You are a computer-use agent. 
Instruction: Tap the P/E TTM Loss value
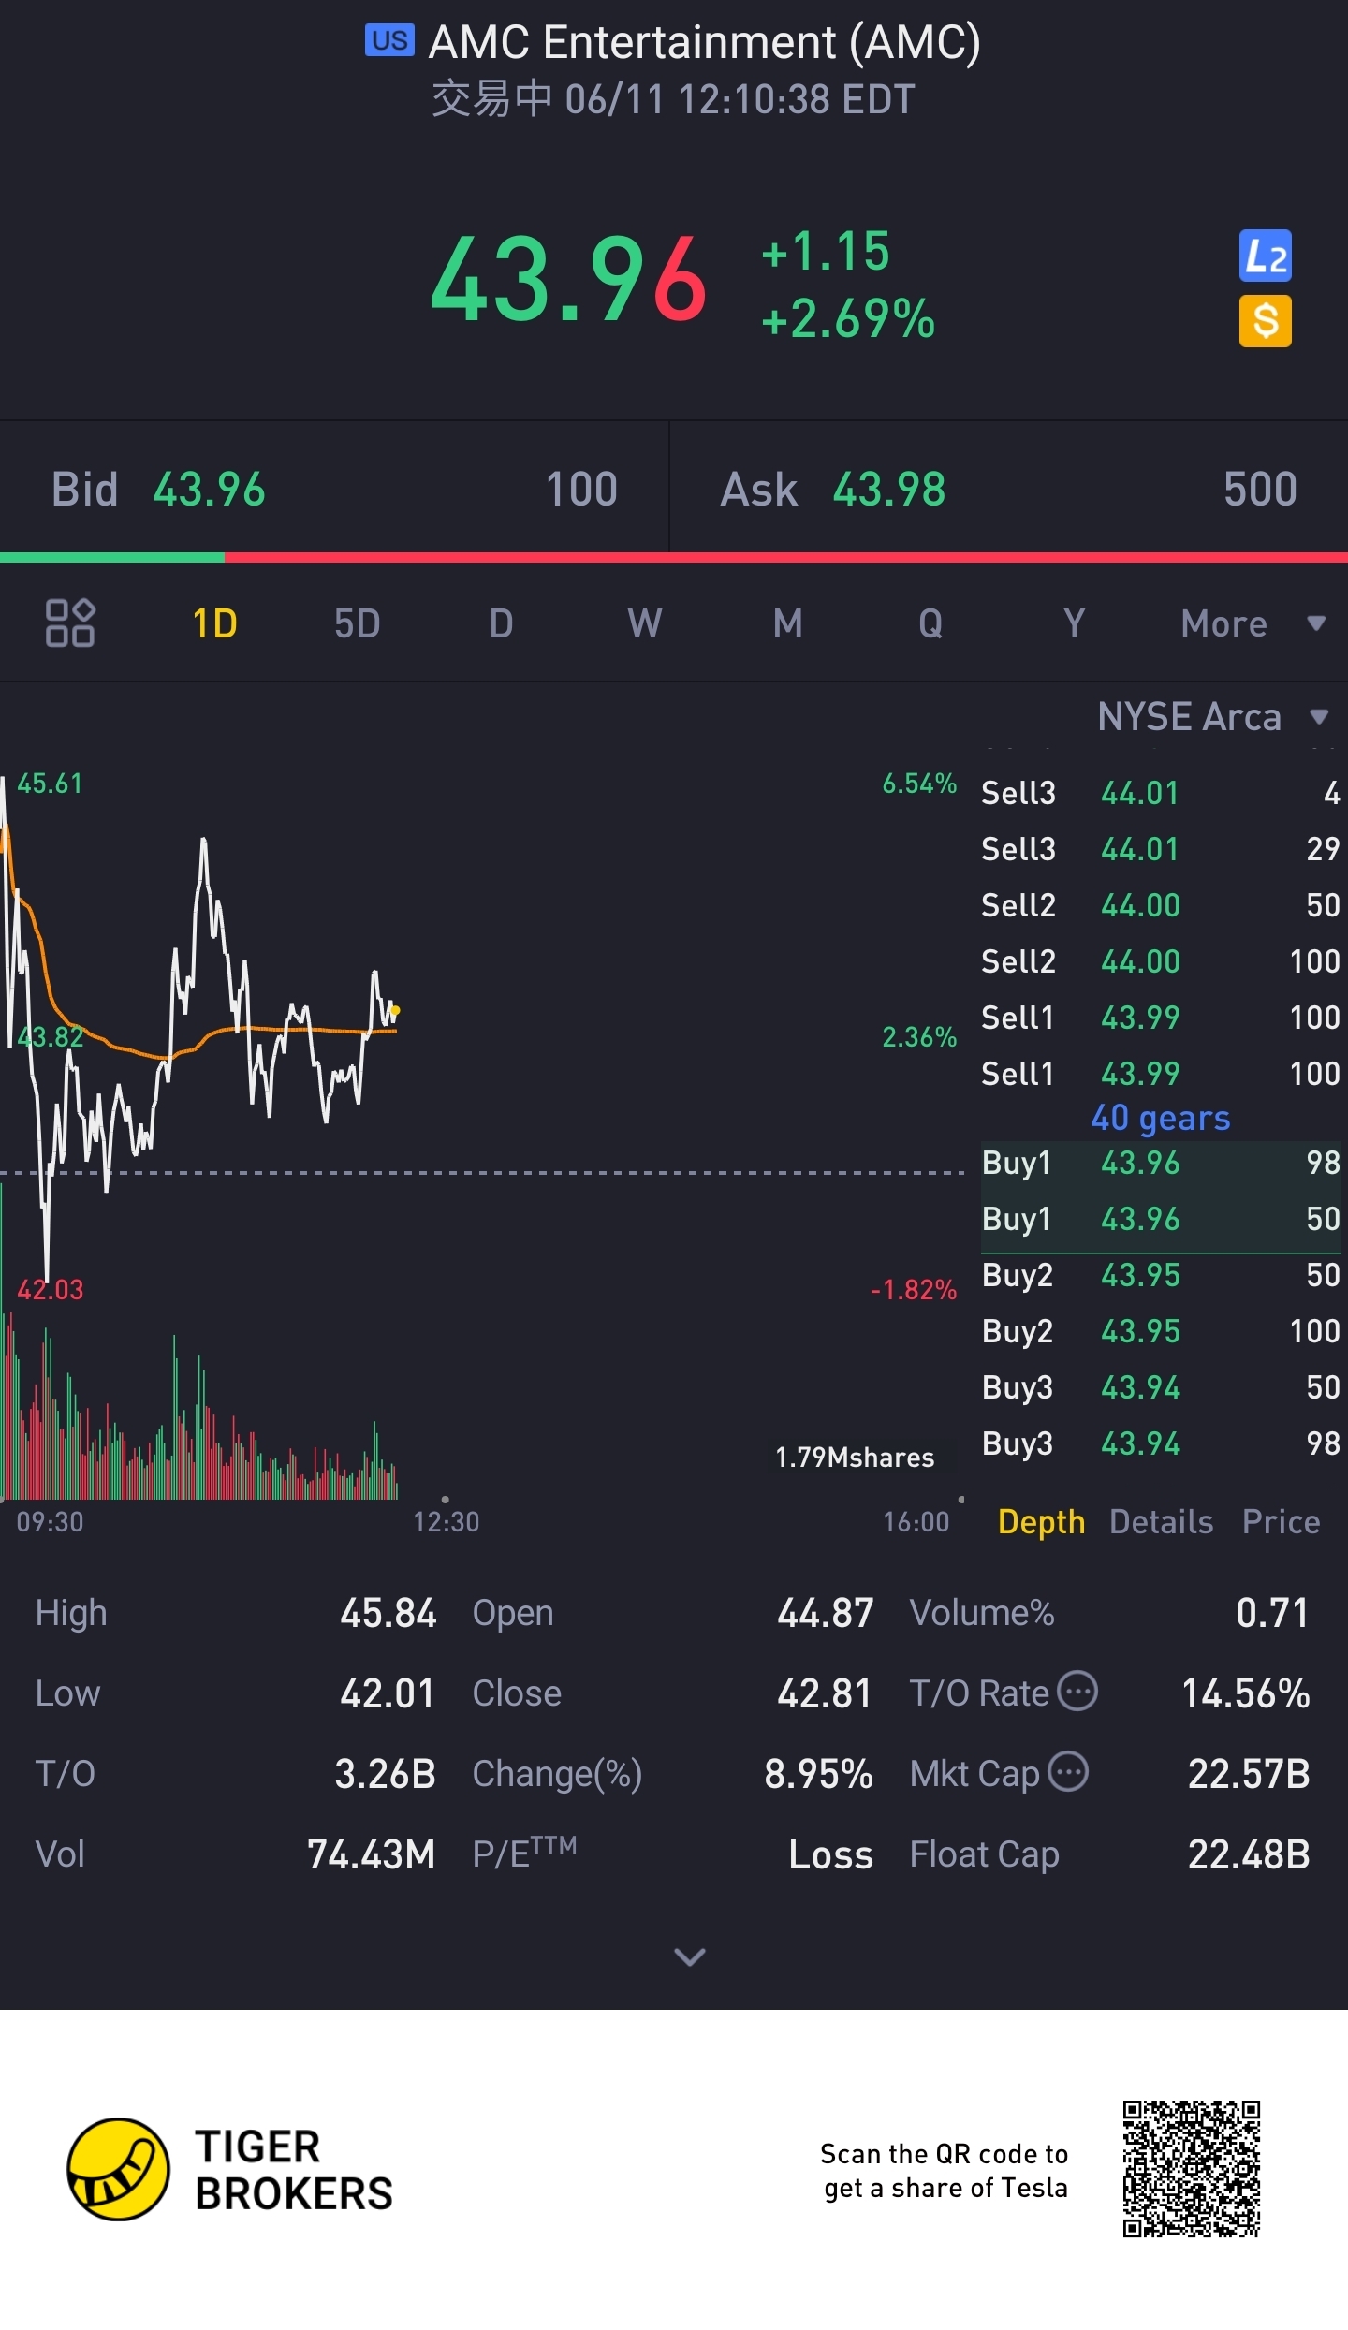[830, 1854]
